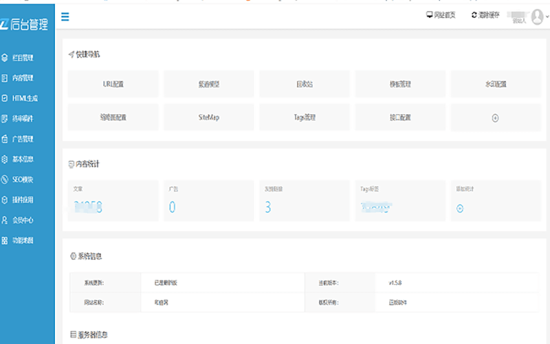Open the Tags管理 quick navigation tile
Image resolution: width=550 pixels, height=344 pixels.
click(305, 117)
